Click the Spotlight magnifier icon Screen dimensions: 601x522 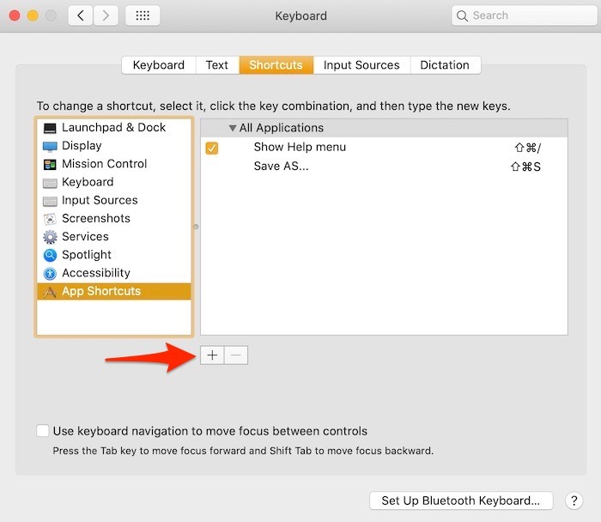coord(50,255)
